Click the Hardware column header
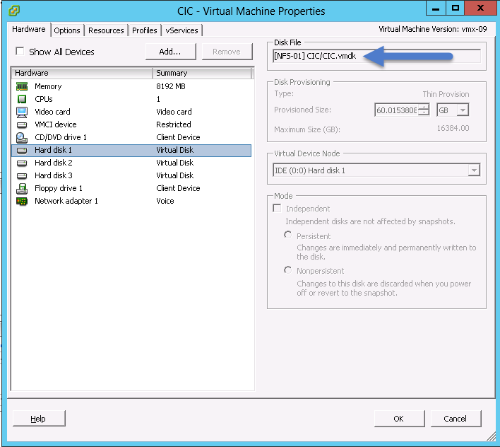 coord(82,73)
